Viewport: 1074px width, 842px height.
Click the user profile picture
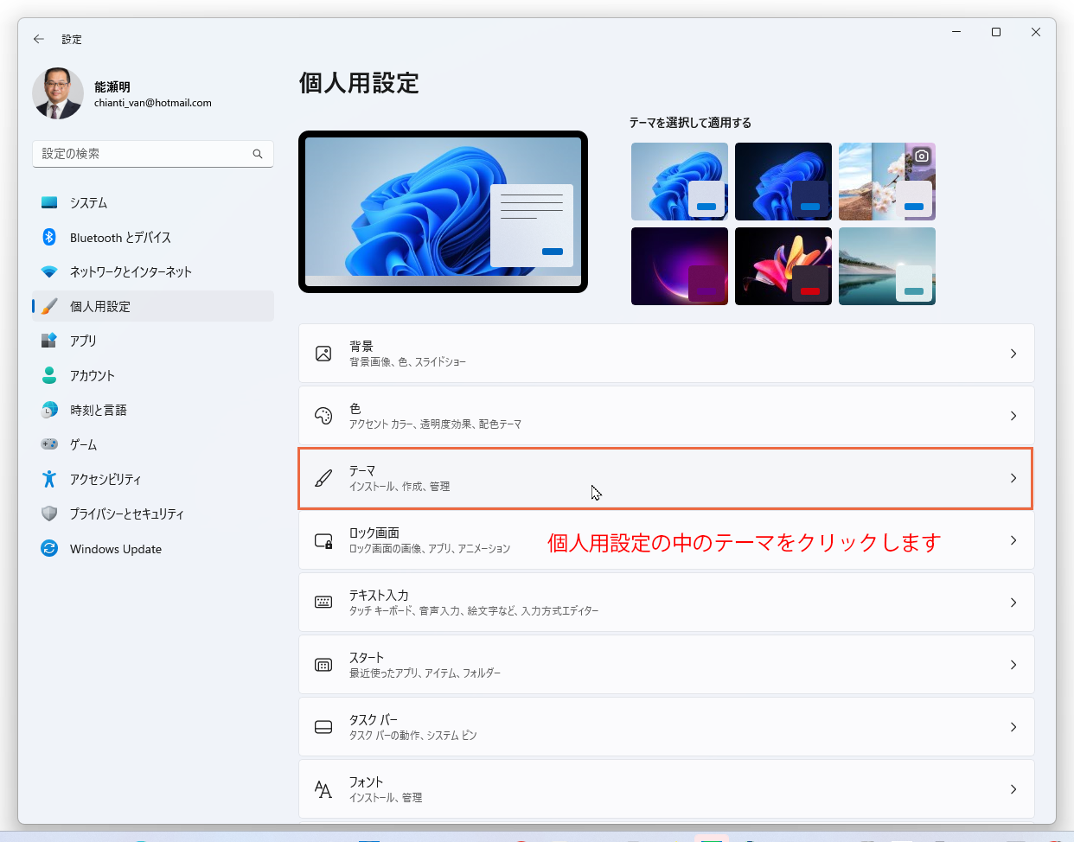coord(58,93)
